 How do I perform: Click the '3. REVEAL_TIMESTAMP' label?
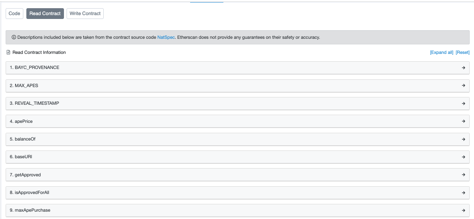click(x=35, y=103)
